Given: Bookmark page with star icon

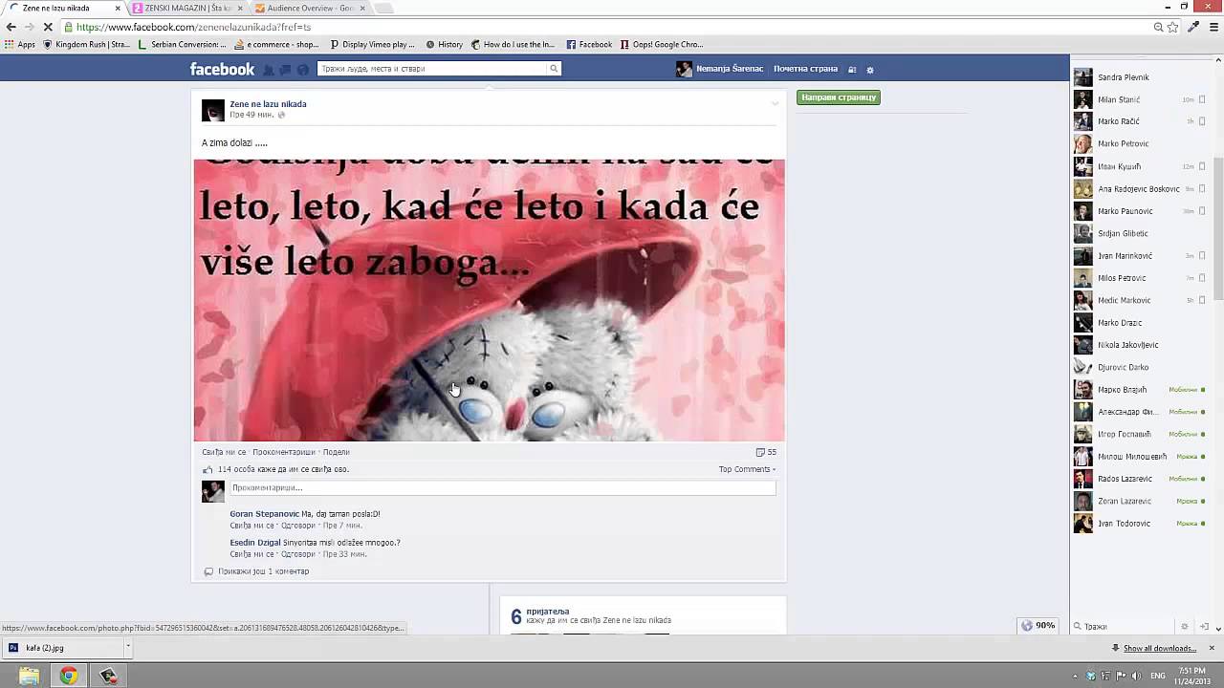Looking at the screenshot, I should click(1172, 27).
